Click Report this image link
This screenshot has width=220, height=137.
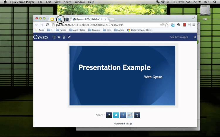coord(123,124)
